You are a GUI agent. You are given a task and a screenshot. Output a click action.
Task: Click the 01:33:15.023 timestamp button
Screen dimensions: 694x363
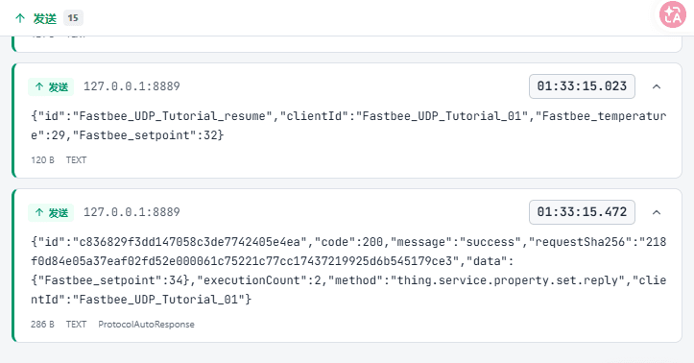[582, 86]
